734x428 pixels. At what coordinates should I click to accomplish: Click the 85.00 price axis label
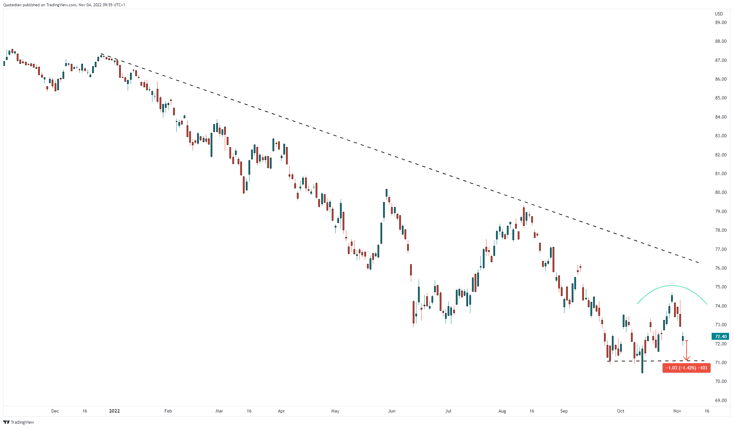click(721, 98)
